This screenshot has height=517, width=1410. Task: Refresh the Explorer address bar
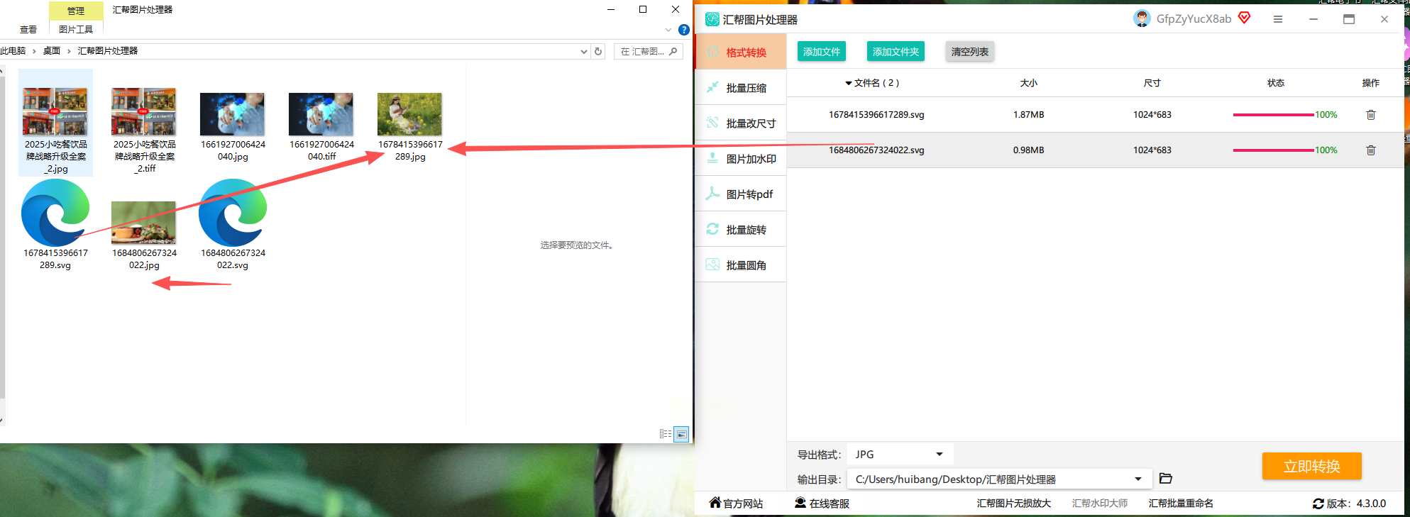click(x=598, y=51)
